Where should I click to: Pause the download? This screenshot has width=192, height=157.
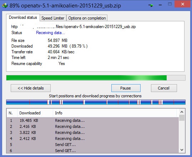pyautogui.click(x=126, y=88)
